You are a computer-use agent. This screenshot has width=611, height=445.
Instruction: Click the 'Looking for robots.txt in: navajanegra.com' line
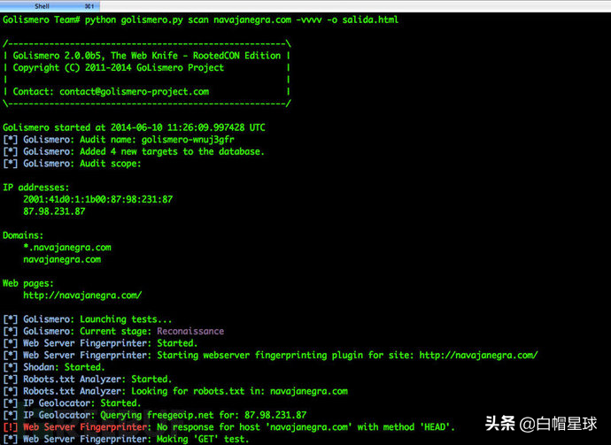point(175,391)
